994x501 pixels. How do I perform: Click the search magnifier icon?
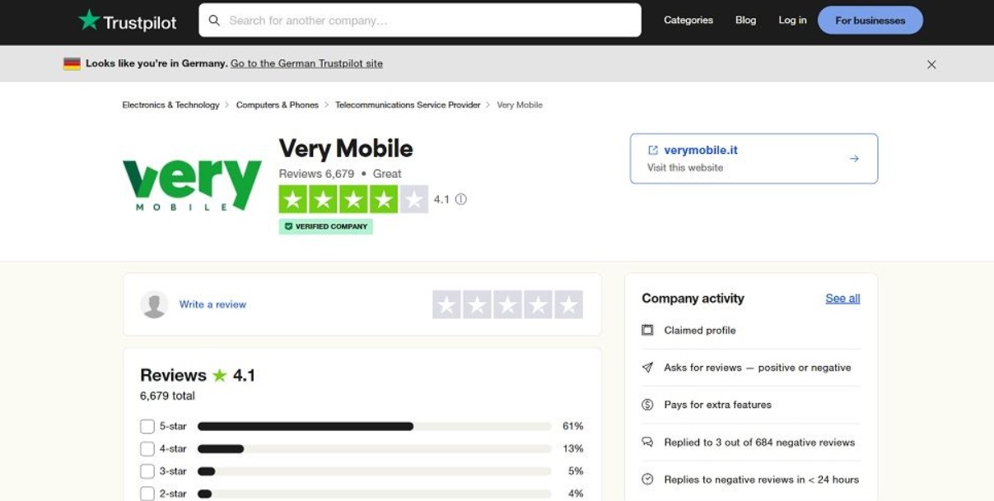(x=214, y=21)
